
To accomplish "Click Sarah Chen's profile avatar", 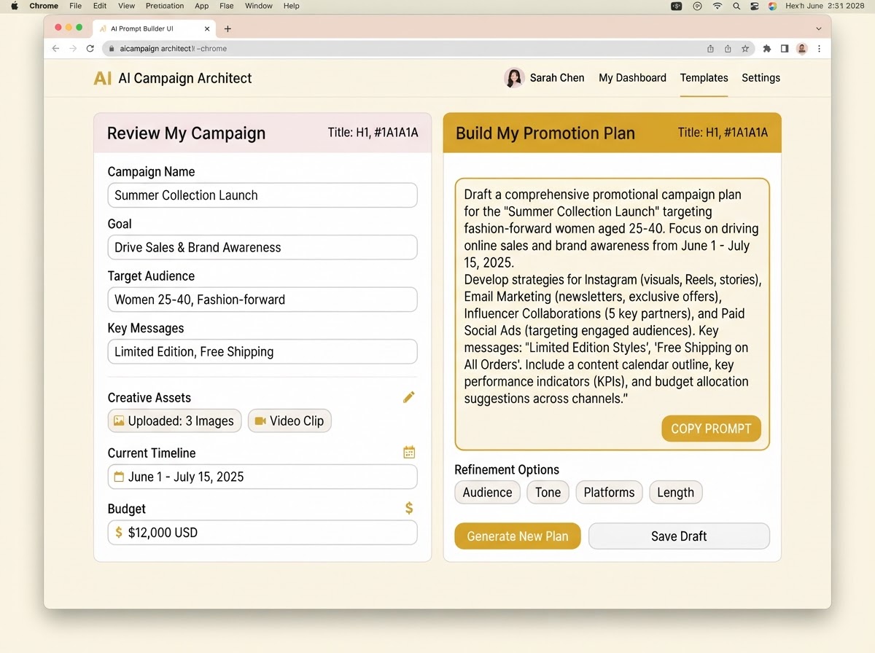I will (x=514, y=78).
